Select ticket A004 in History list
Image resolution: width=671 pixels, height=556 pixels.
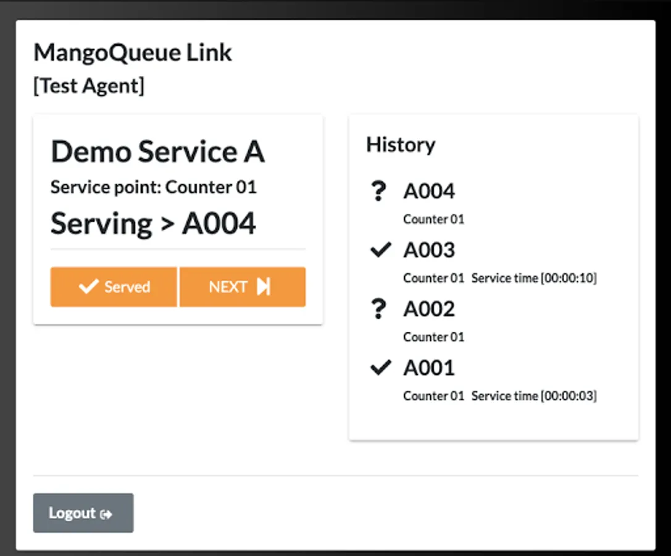(429, 192)
